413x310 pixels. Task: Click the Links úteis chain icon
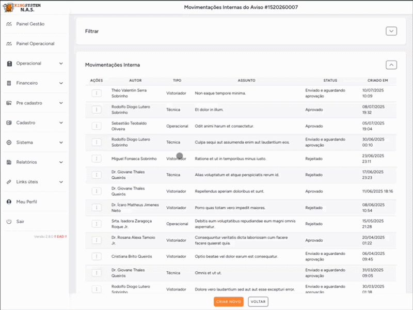coord(9,182)
